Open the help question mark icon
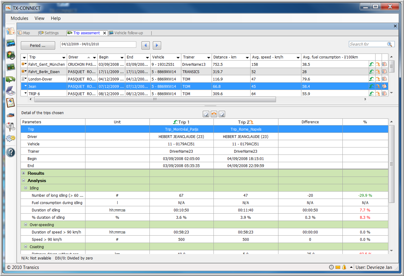 tap(10, 152)
